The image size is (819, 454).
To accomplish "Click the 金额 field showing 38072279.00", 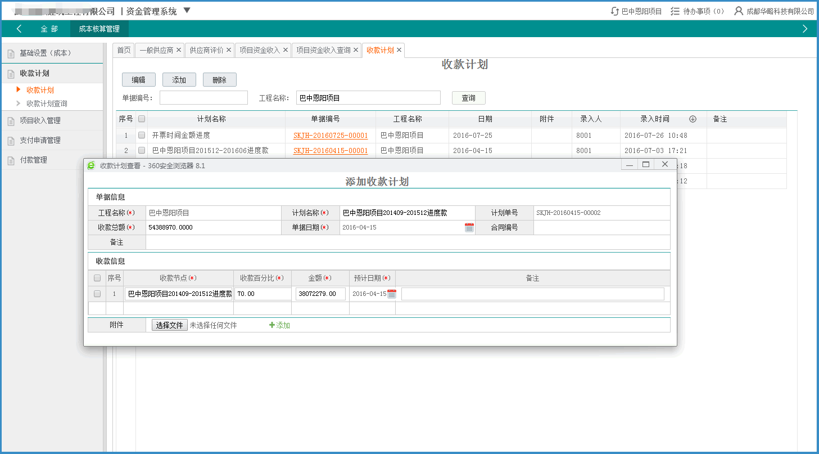I will coord(320,294).
